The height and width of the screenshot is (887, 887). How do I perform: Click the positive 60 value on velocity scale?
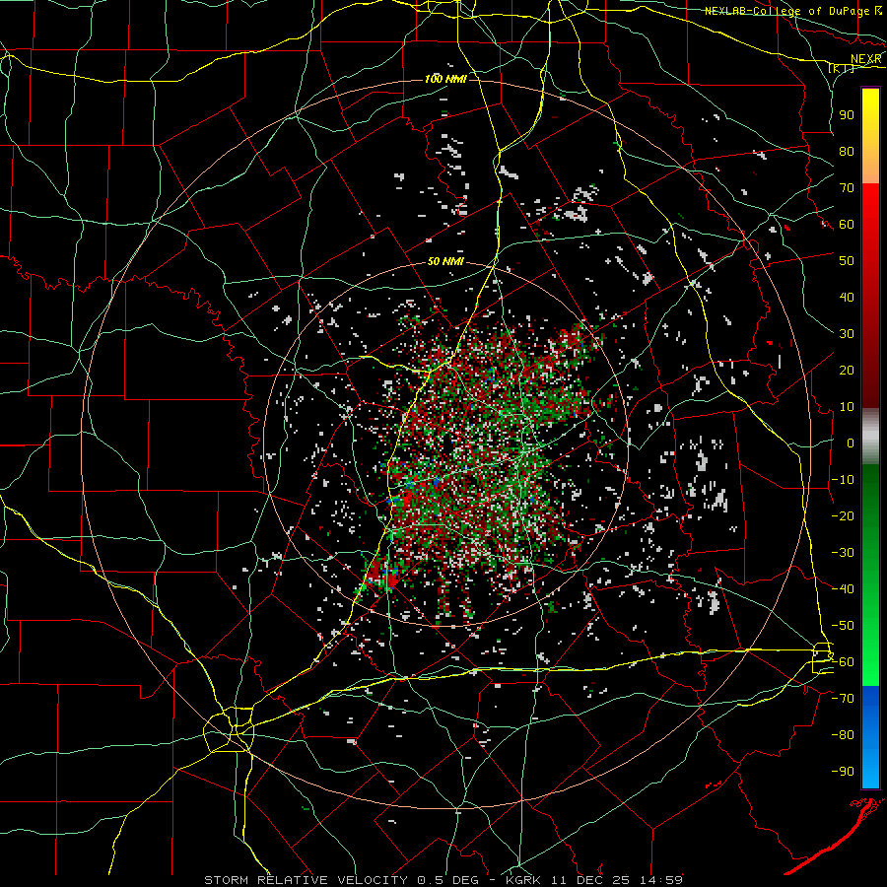coord(847,224)
